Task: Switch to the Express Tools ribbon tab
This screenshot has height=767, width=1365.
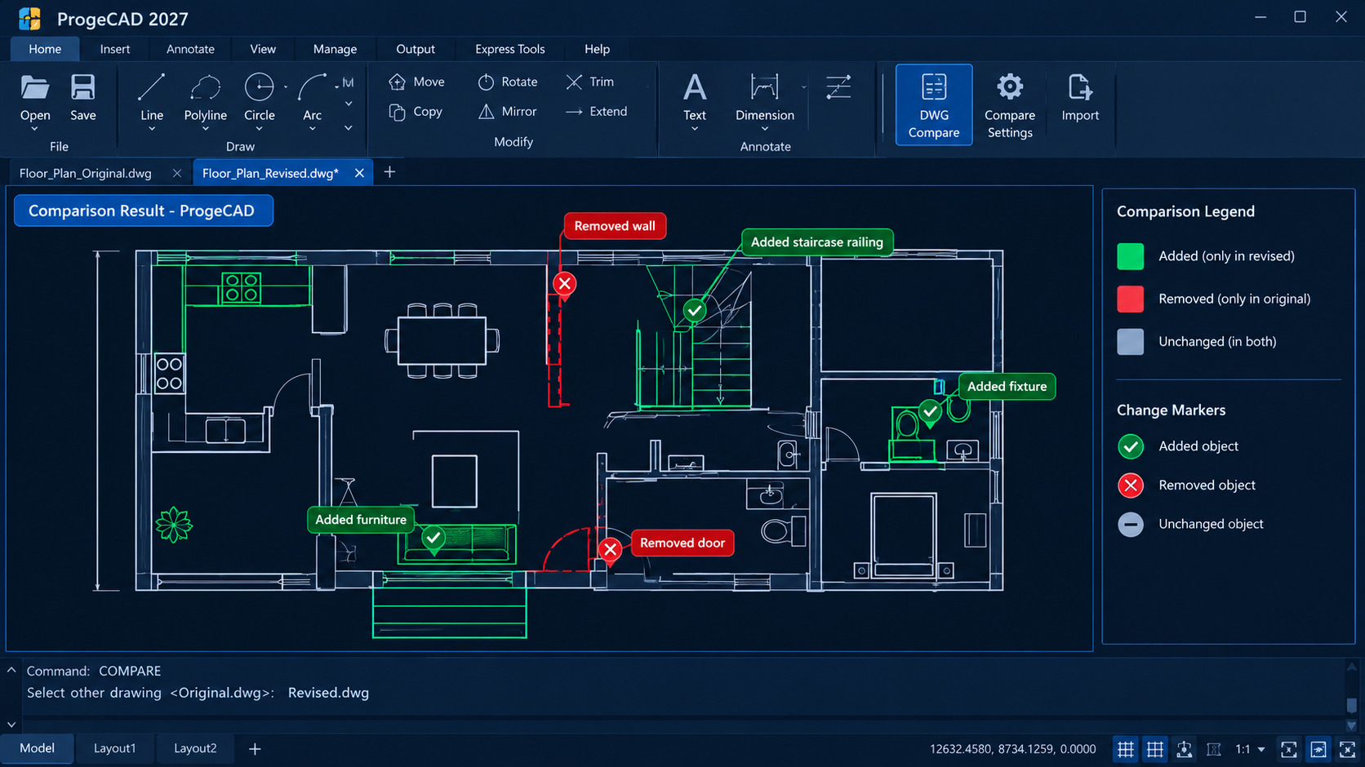Action: coord(510,49)
